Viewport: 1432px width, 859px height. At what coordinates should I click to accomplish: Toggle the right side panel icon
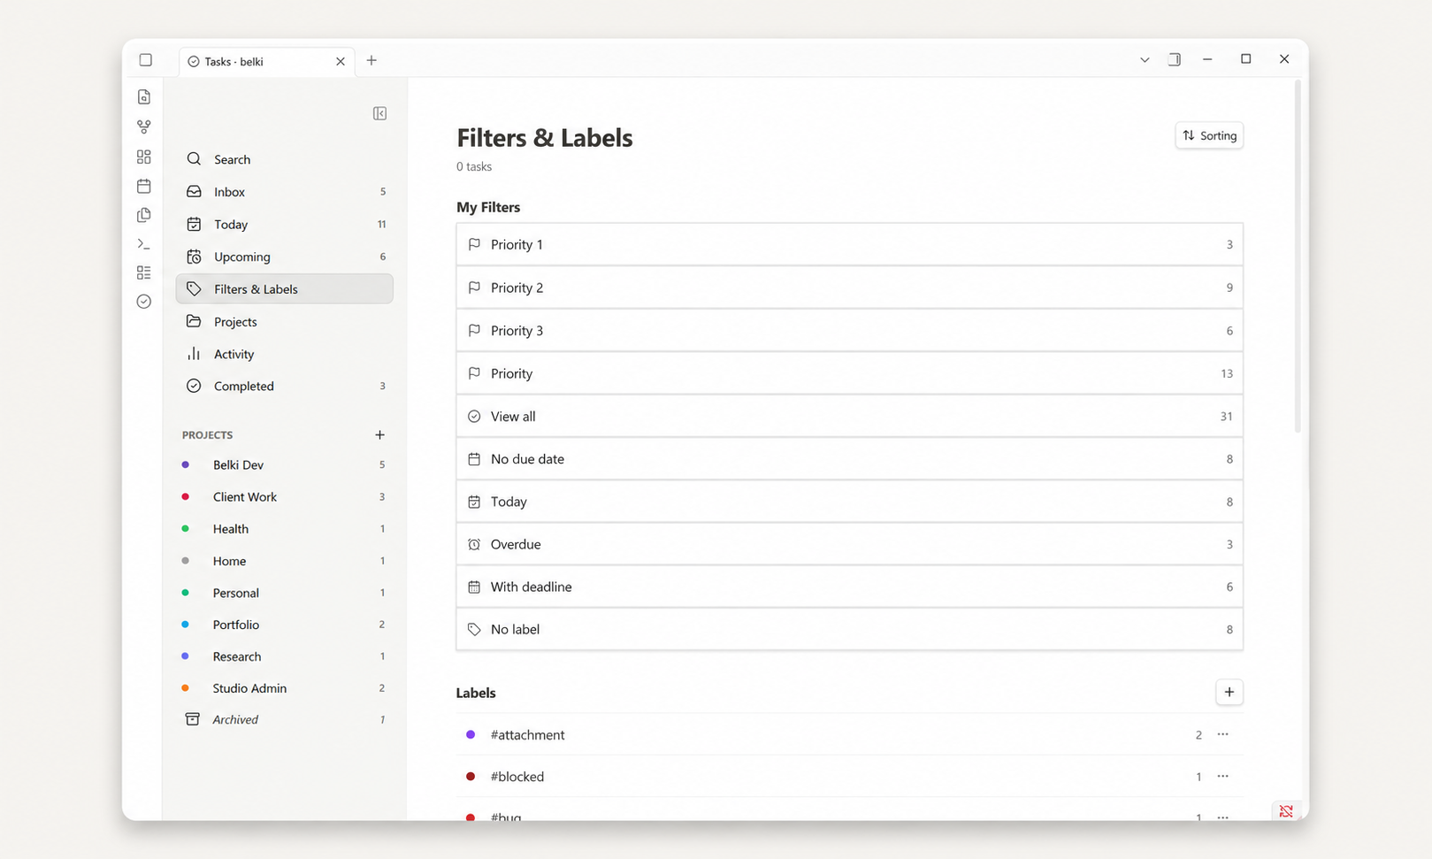point(1175,60)
